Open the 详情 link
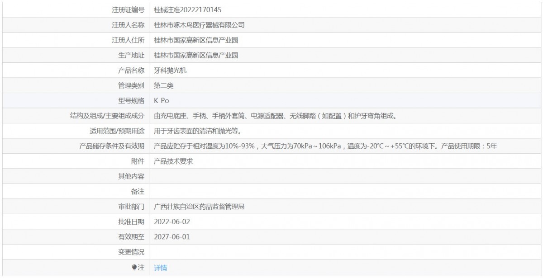 coord(160,268)
